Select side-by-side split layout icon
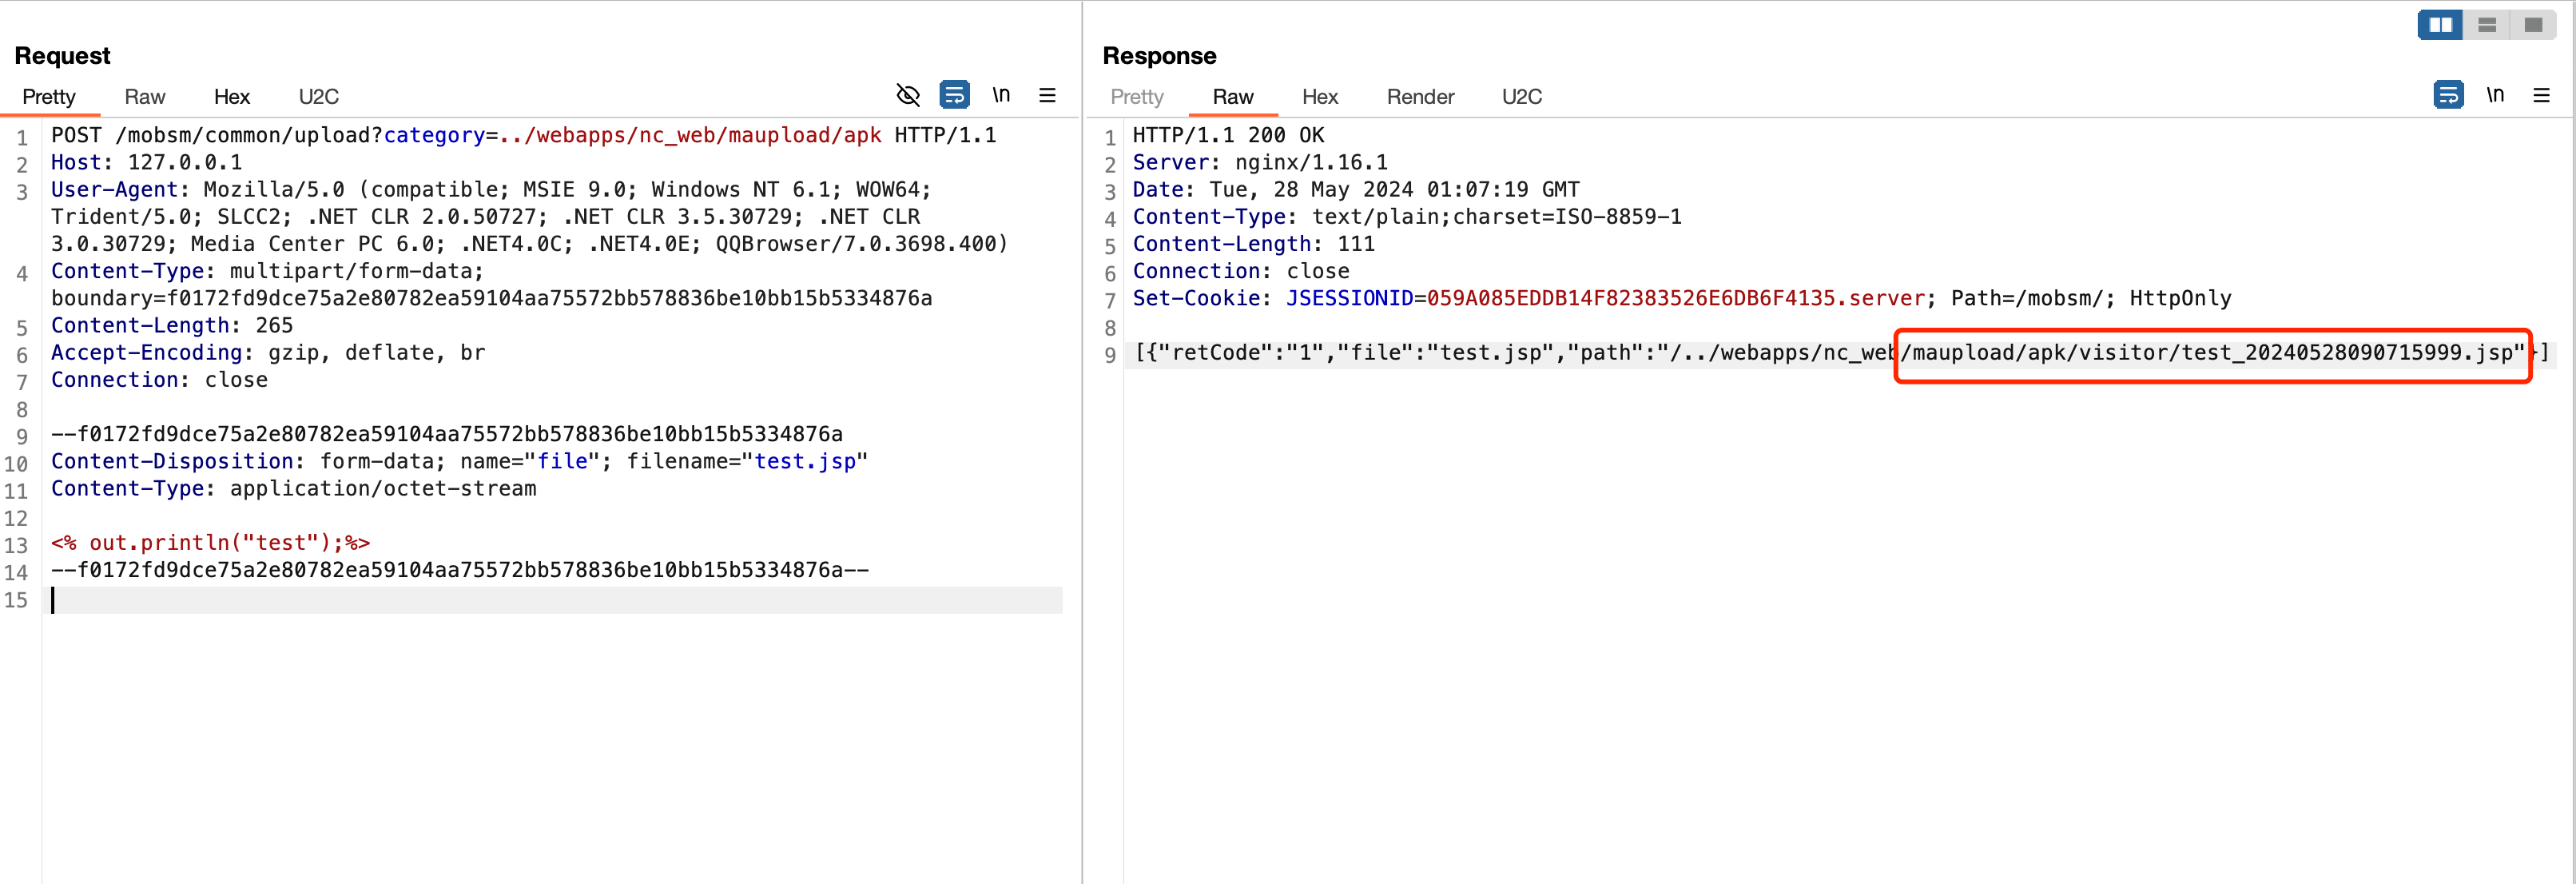This screenshot has height=884, width=2576. tap(2440, 24)
